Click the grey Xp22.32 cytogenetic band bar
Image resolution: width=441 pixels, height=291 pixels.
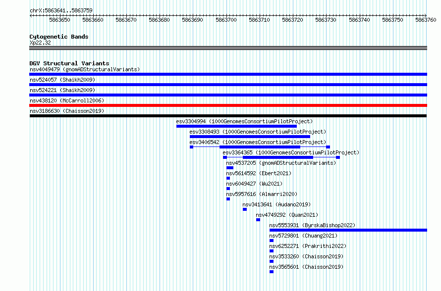point(228,48)
